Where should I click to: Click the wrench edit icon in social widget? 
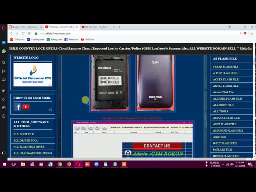pyautogui.click(x=50, y=109)
